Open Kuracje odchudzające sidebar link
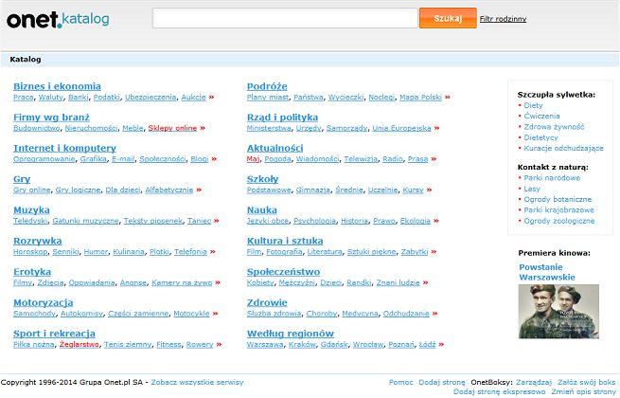620x398 pixels. pos(563,148)
